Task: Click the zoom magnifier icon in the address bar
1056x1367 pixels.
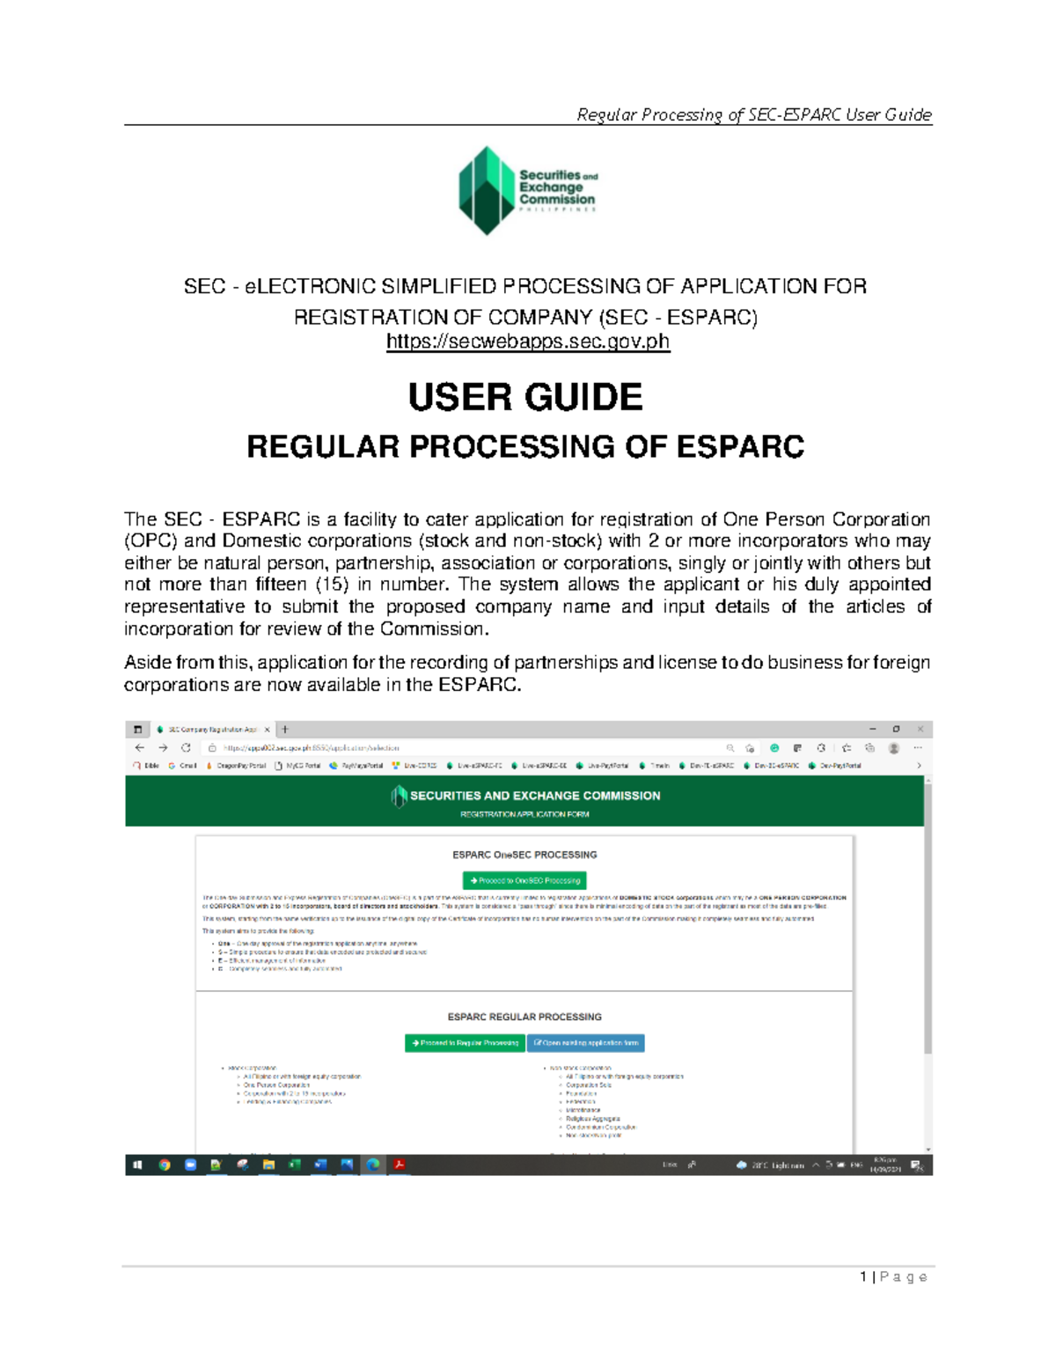Action: click(730, 748)
